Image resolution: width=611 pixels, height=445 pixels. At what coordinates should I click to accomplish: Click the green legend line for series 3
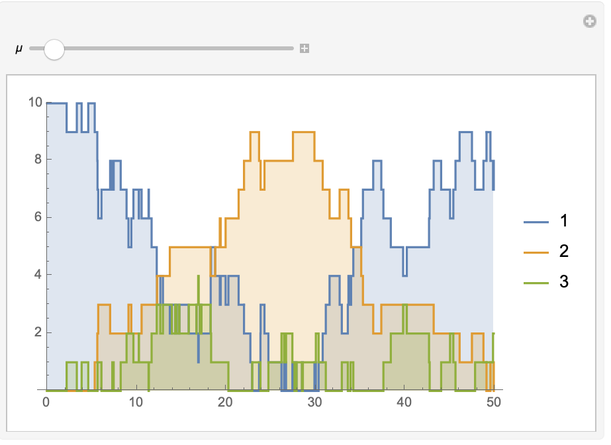pos(537,283)
